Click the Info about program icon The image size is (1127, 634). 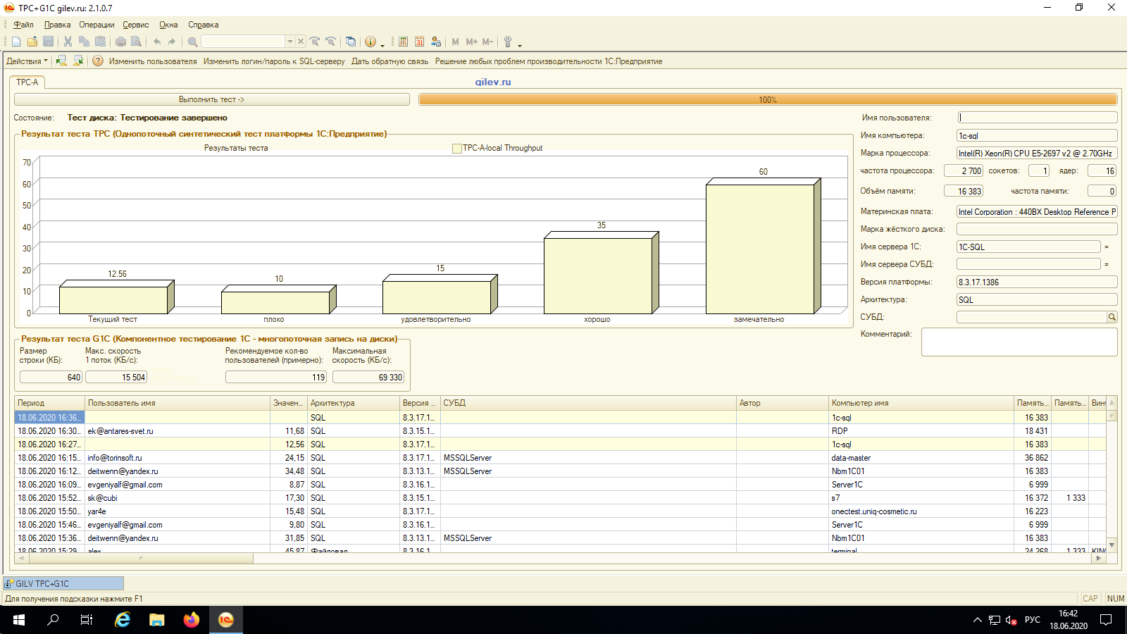pos(371,42)
